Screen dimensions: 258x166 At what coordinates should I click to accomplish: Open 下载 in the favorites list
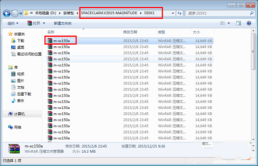(x=18, y=41)
